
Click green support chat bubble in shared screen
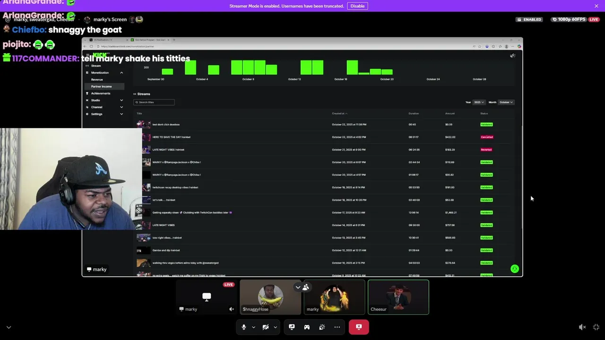click(515, 269)
